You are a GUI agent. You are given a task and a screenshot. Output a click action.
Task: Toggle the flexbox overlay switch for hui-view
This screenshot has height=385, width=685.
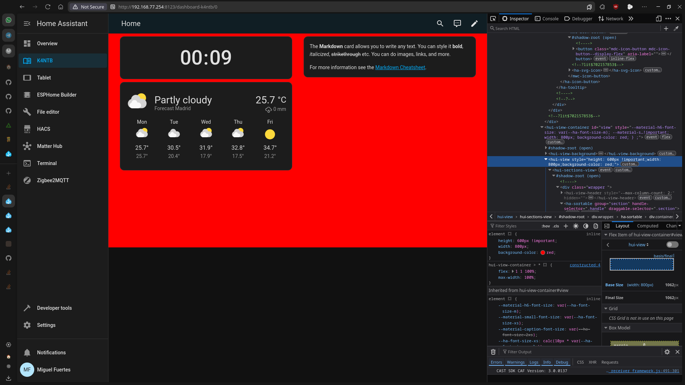click(x=672, y=245)
